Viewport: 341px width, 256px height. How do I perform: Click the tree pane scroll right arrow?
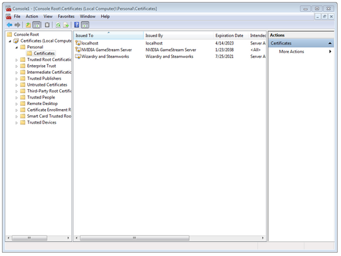[x=68, y=238]
